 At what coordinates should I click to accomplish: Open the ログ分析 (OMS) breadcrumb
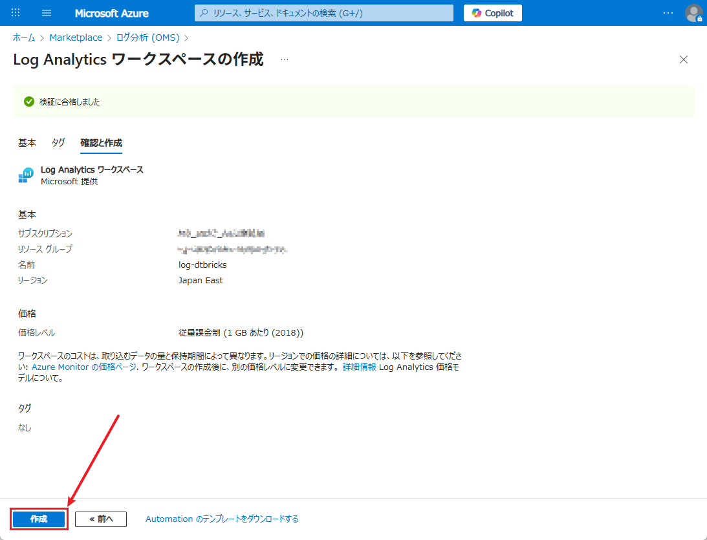point(147,38)
